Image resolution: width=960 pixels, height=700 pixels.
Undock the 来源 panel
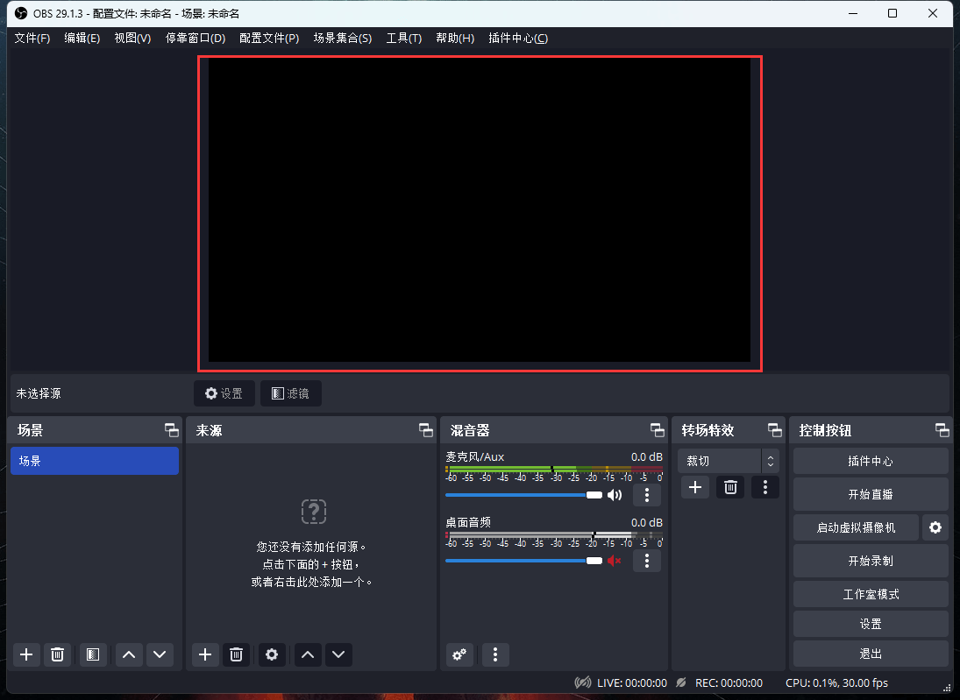(x=426, y=430)
